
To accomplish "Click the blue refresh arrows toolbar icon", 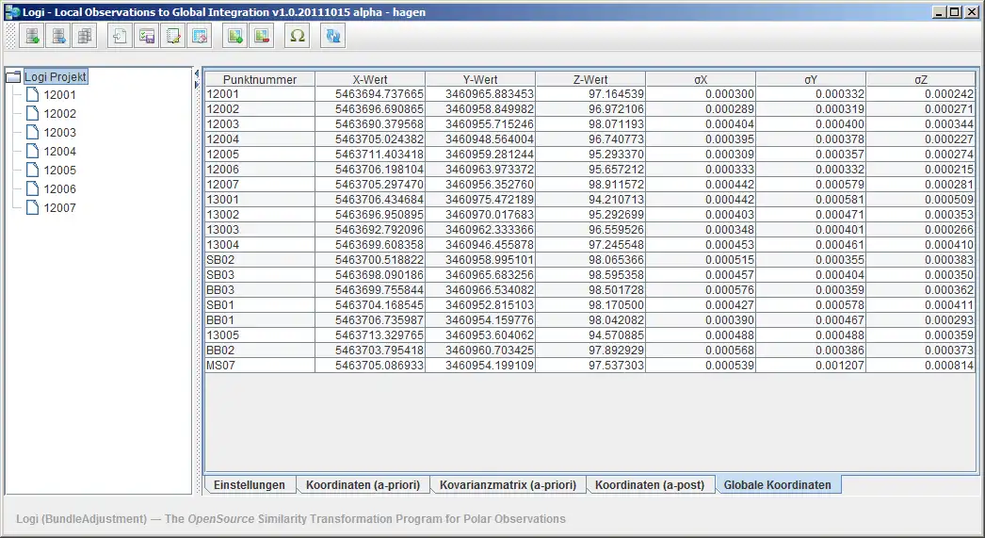I will [x=333, y=36].
